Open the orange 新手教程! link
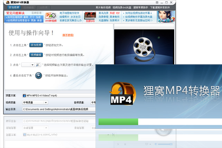 pos(68,35)
